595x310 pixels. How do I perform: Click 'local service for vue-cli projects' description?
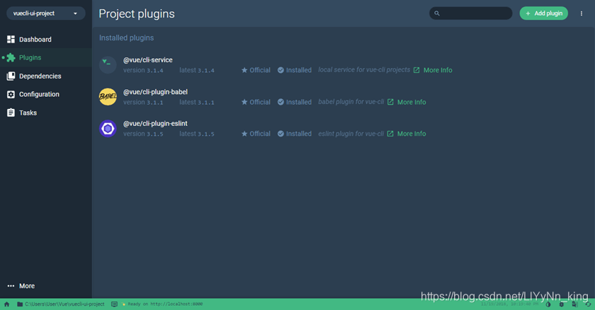tap(364, 70)
